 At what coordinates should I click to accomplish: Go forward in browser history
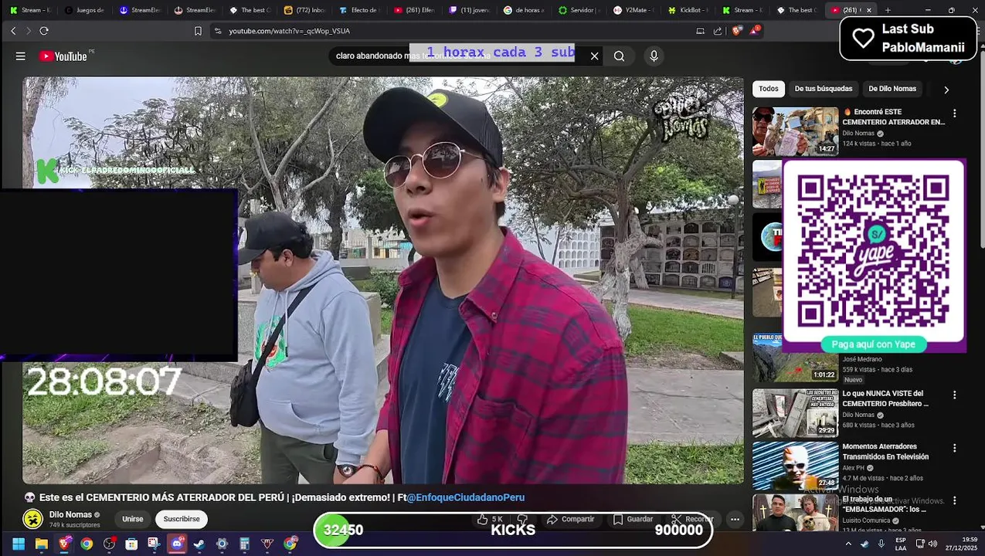click(29, 31)
